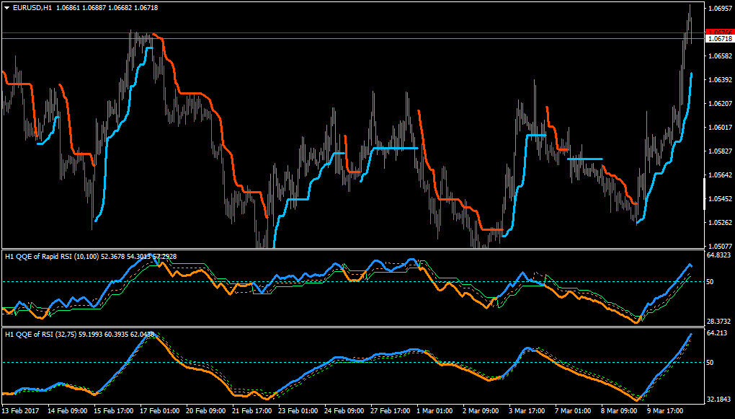Click the 1.06392 price axis label

coord(721,80)
